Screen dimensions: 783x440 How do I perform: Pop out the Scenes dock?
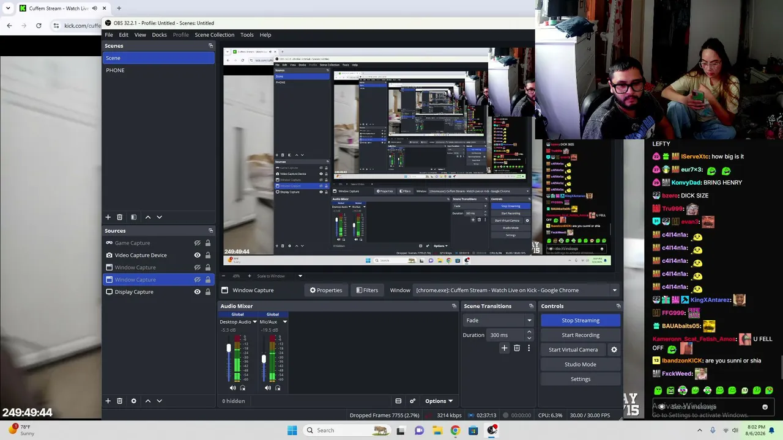point(210,46)
